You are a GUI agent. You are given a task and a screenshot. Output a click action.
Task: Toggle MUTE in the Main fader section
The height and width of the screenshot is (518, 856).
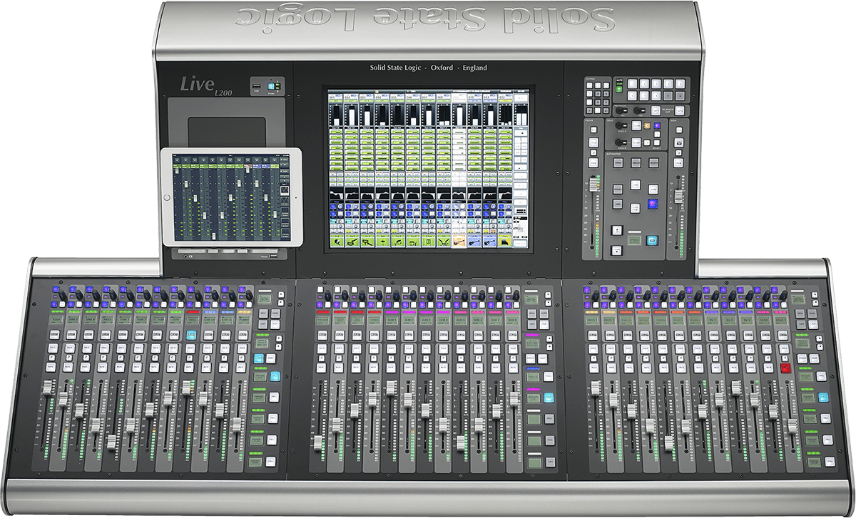pos(678,163)
